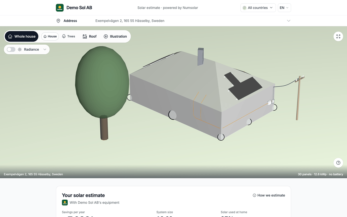Click the utility pole in scene
This screenshot has width=347, height=217.
[x=300, y=98]
